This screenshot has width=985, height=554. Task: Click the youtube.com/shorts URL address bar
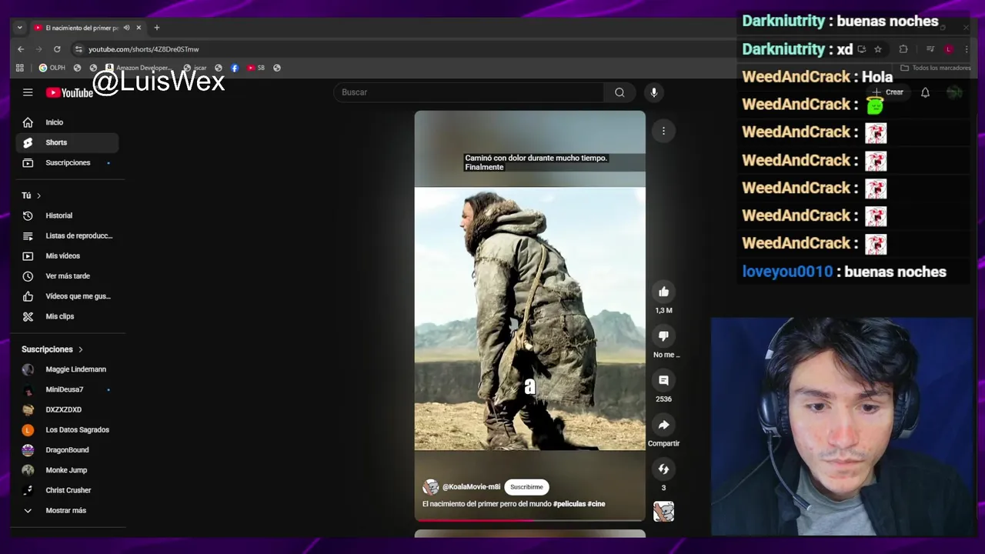[x=143, y=49]
